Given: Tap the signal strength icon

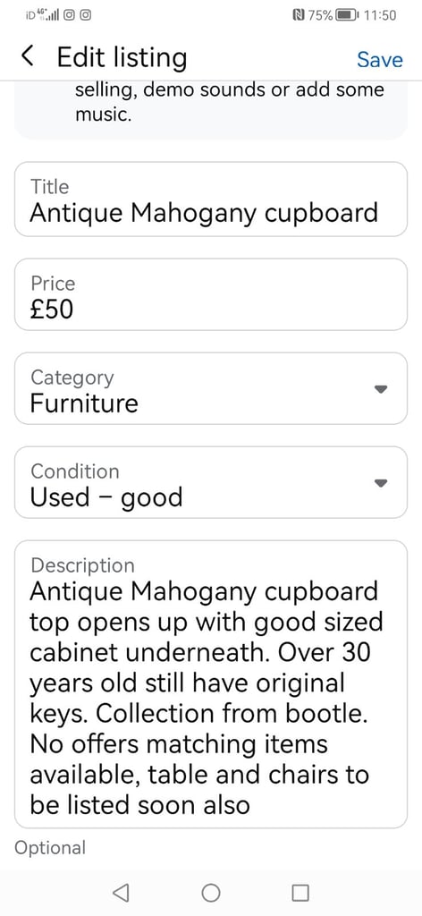Looking at the screenshot, I should tap(50, 16).
